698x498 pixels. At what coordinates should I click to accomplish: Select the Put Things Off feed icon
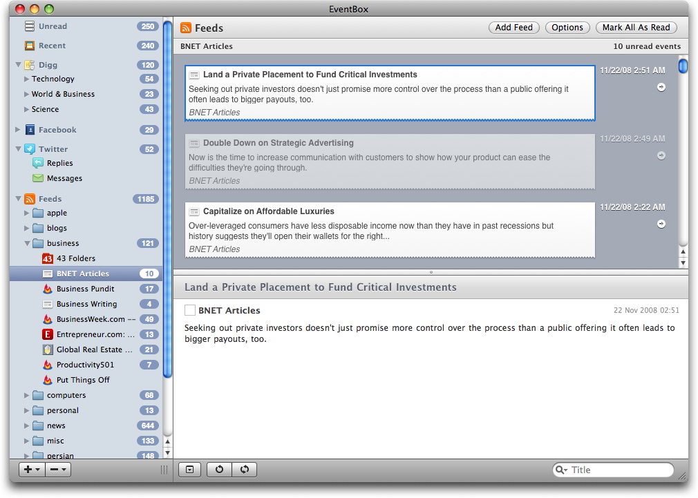(x=48, y=380)
